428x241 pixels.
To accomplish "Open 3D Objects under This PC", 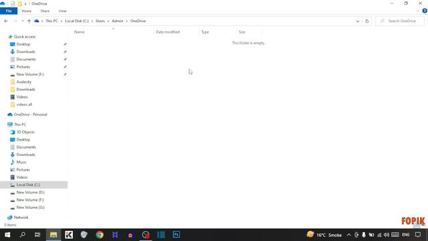I will 25,133.
